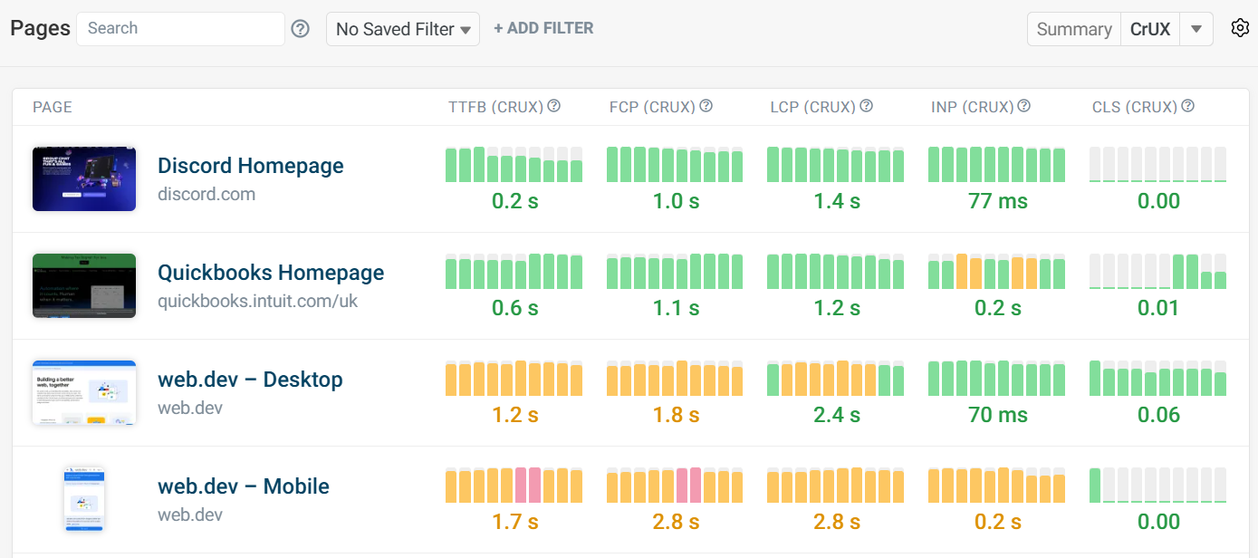Open the INP column help tooltip
Viewport: 1258px width, 558px height.
(x=1023, y=105)
